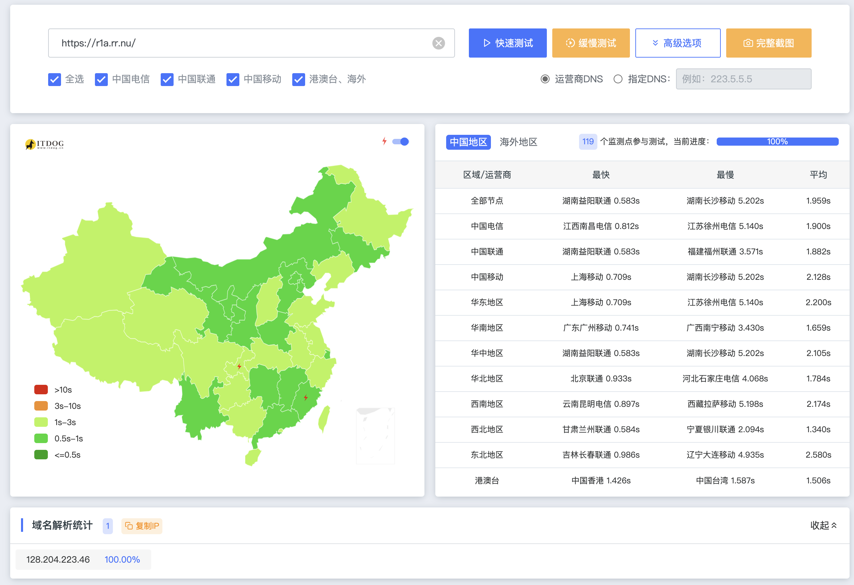
Task: Click 江西南昌电信 0.812s cell
Action: click(601, 226)
